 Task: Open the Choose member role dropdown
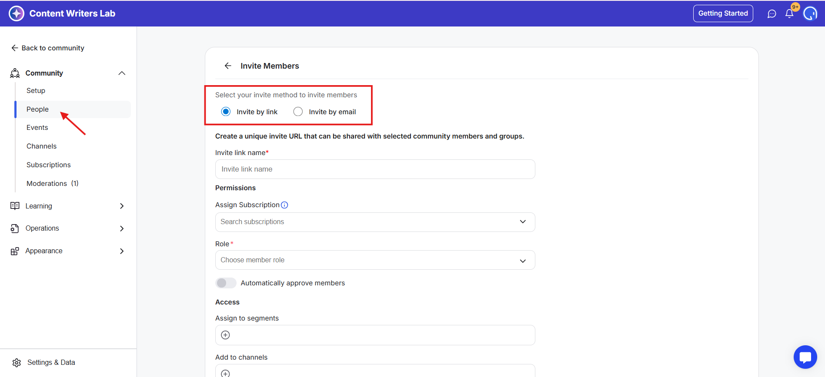(375, 260)
